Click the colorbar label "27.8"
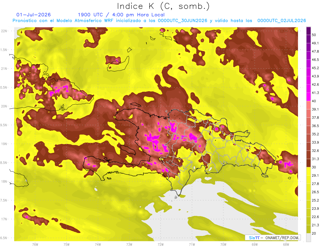This screenshot has height=248, width=321. click(315, 184)
